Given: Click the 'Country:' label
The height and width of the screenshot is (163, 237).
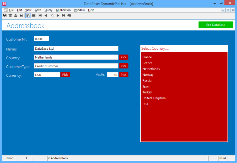Looking at the screenshot, I should [x=13, y=58].
